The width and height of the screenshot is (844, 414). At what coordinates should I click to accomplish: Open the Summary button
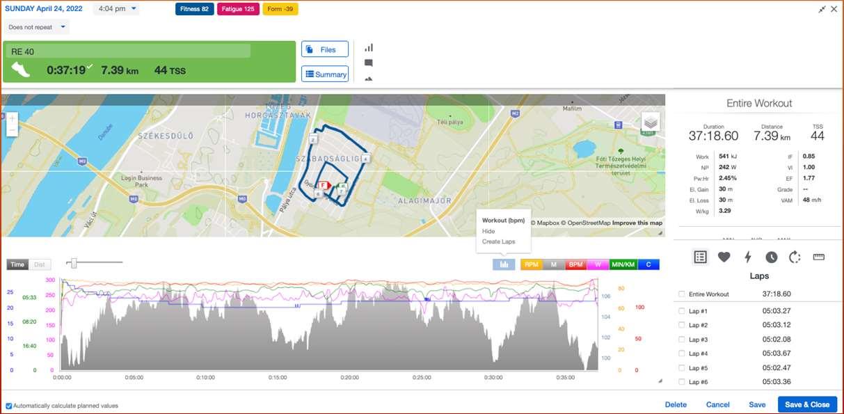point(325,74)
